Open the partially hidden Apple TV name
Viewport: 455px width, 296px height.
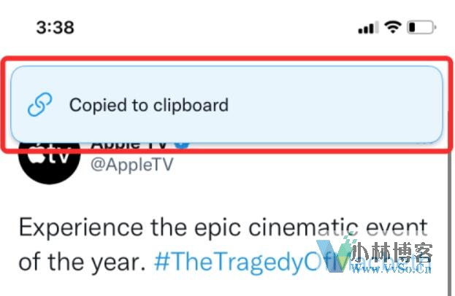pos(129,145)
